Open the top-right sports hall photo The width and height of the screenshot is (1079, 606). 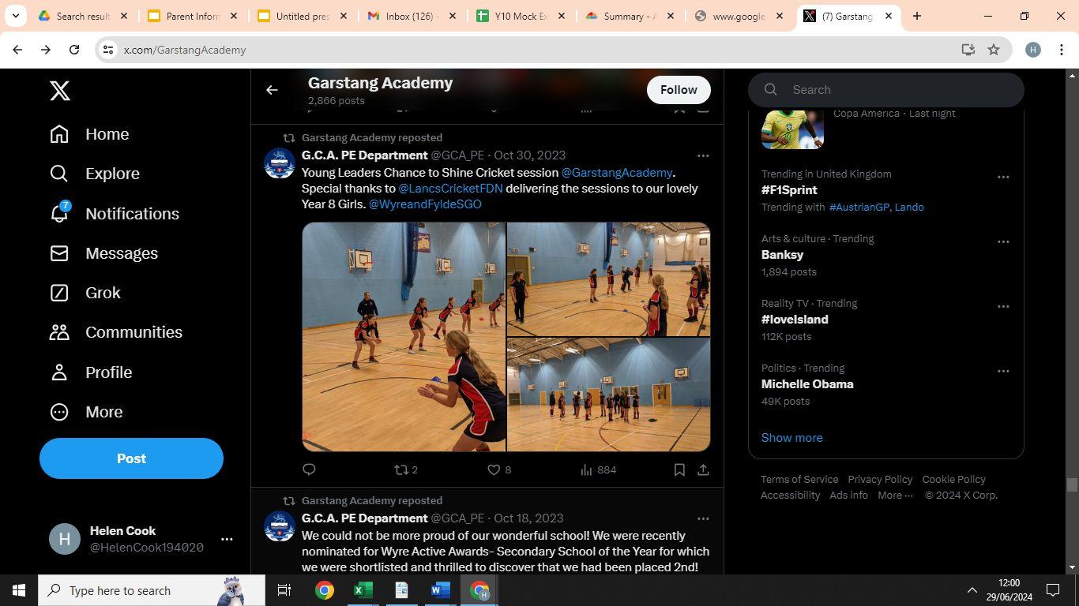[x=608, y=279]
